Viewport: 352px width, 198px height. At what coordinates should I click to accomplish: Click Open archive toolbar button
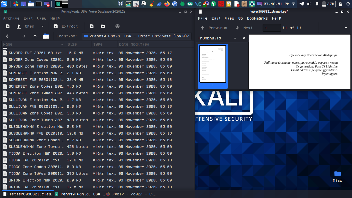(x=26, y=26)
